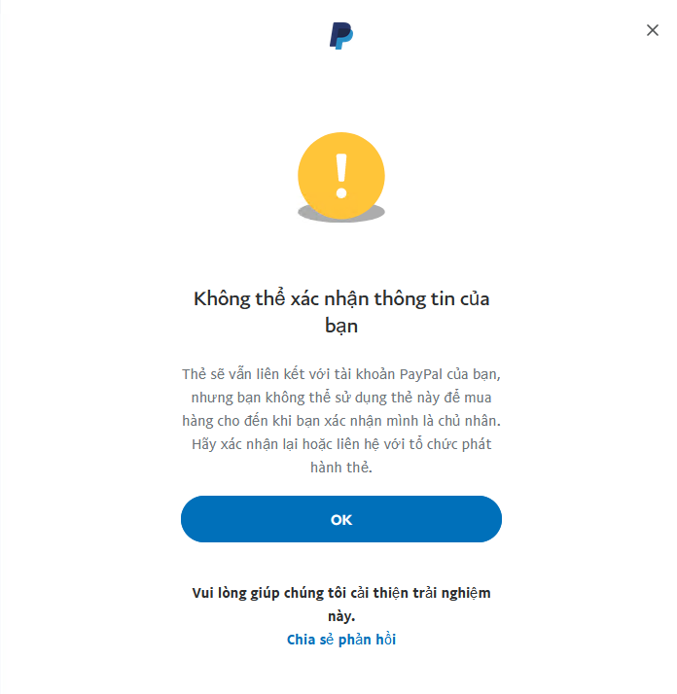Click the line nhưng bạn không thể sử dụng thẻ
Screen dimensions: 677x694
click(341, 398)
